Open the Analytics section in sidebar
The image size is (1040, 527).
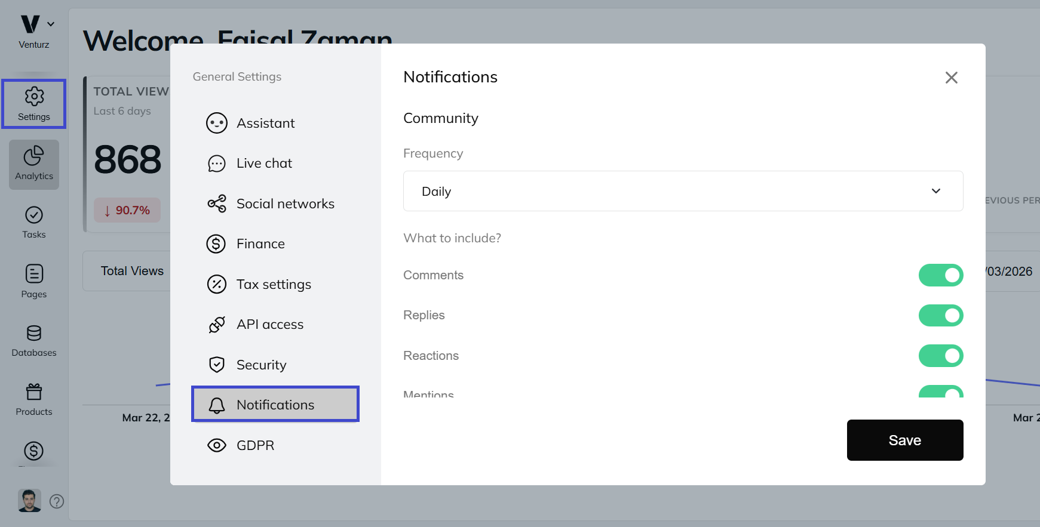(x=34, y=164)
